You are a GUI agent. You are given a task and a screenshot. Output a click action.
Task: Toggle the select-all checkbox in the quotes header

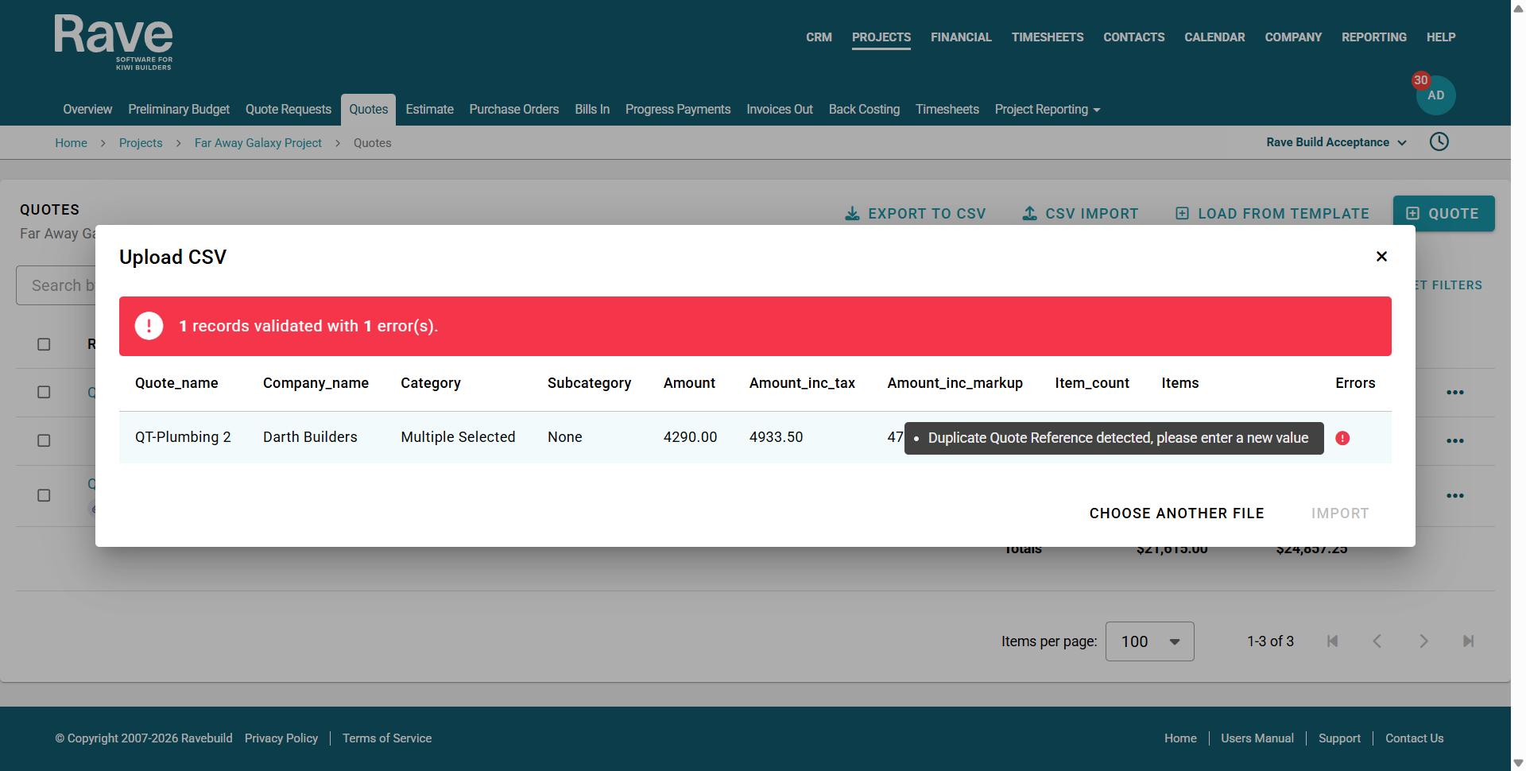point(44,344)
